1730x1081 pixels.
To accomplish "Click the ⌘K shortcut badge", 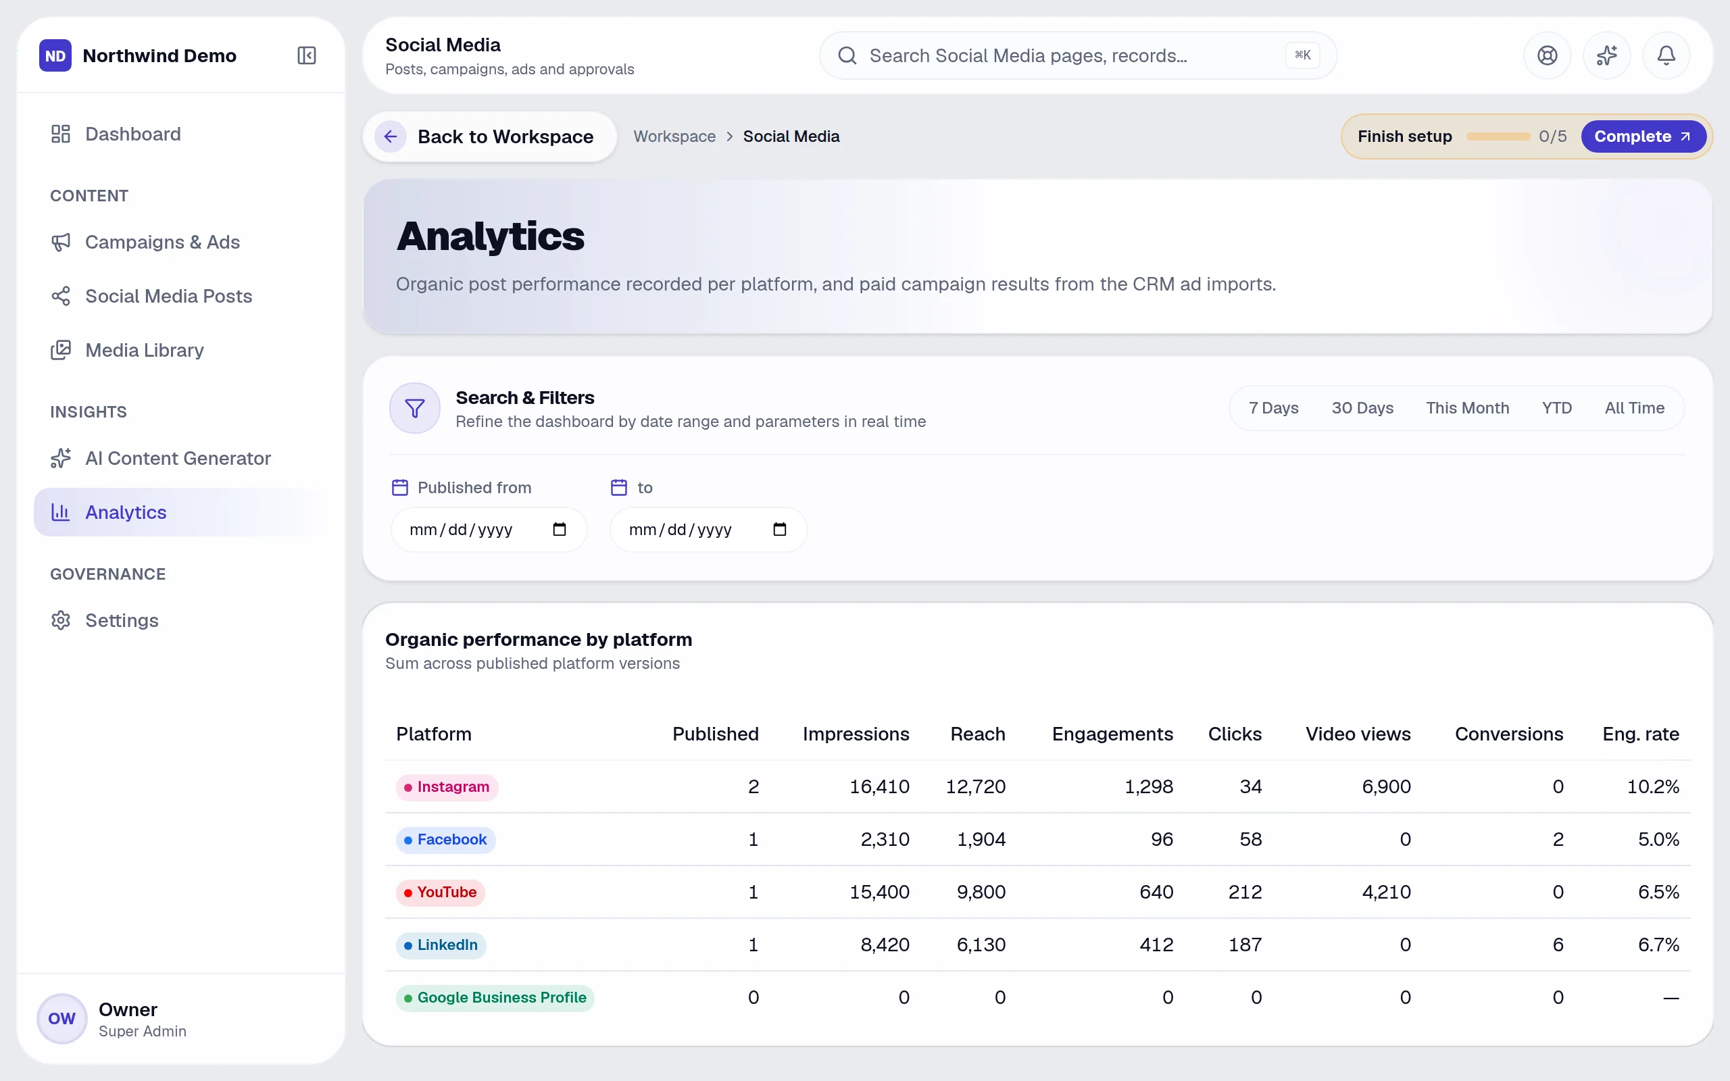I will (1302, 56).
